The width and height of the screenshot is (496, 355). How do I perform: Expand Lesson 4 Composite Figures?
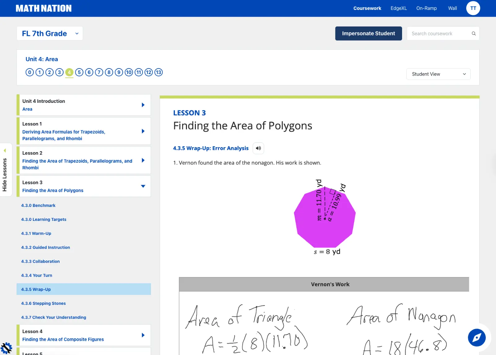tap(143, 335)
